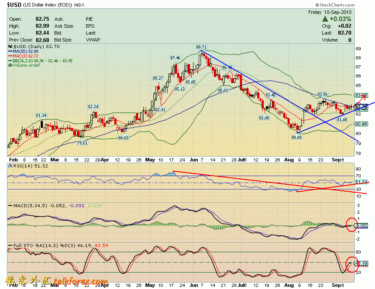Screen dimensions: 375x289
Task: Click the 83.56 high price label
Action: [322, 94]
